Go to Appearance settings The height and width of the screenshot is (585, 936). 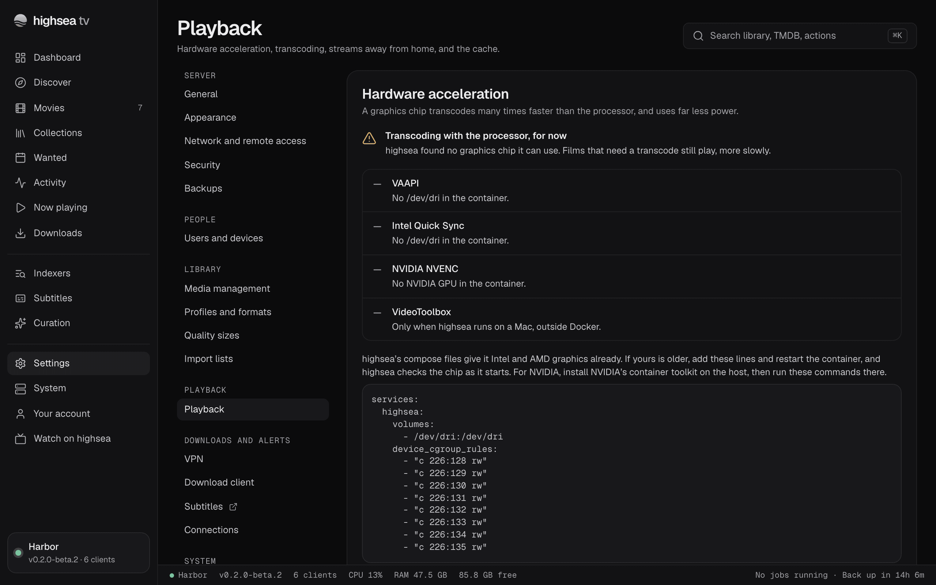pyautogui.click(x=253, y=118)
